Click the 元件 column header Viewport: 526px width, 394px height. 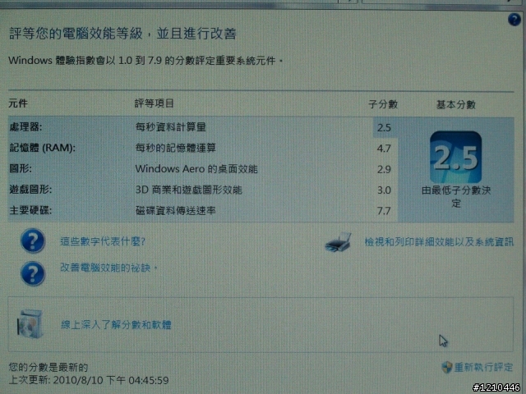18,103
